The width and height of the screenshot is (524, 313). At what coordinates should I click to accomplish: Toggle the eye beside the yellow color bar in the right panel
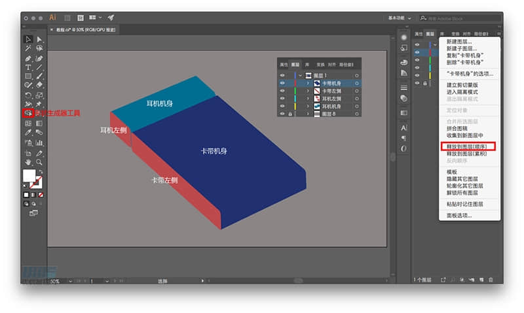point(417,75)
